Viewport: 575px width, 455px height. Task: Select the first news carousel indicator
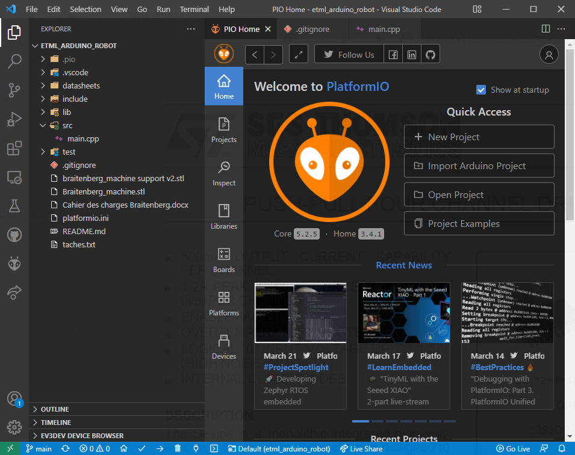(x=361, y=421)
